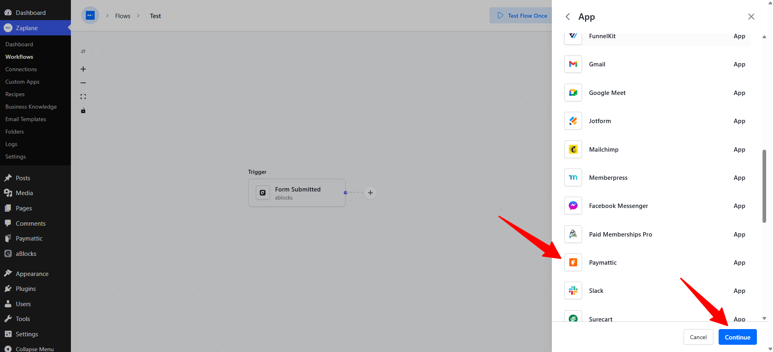Go back using the App panel arrow

click(568, 16)
